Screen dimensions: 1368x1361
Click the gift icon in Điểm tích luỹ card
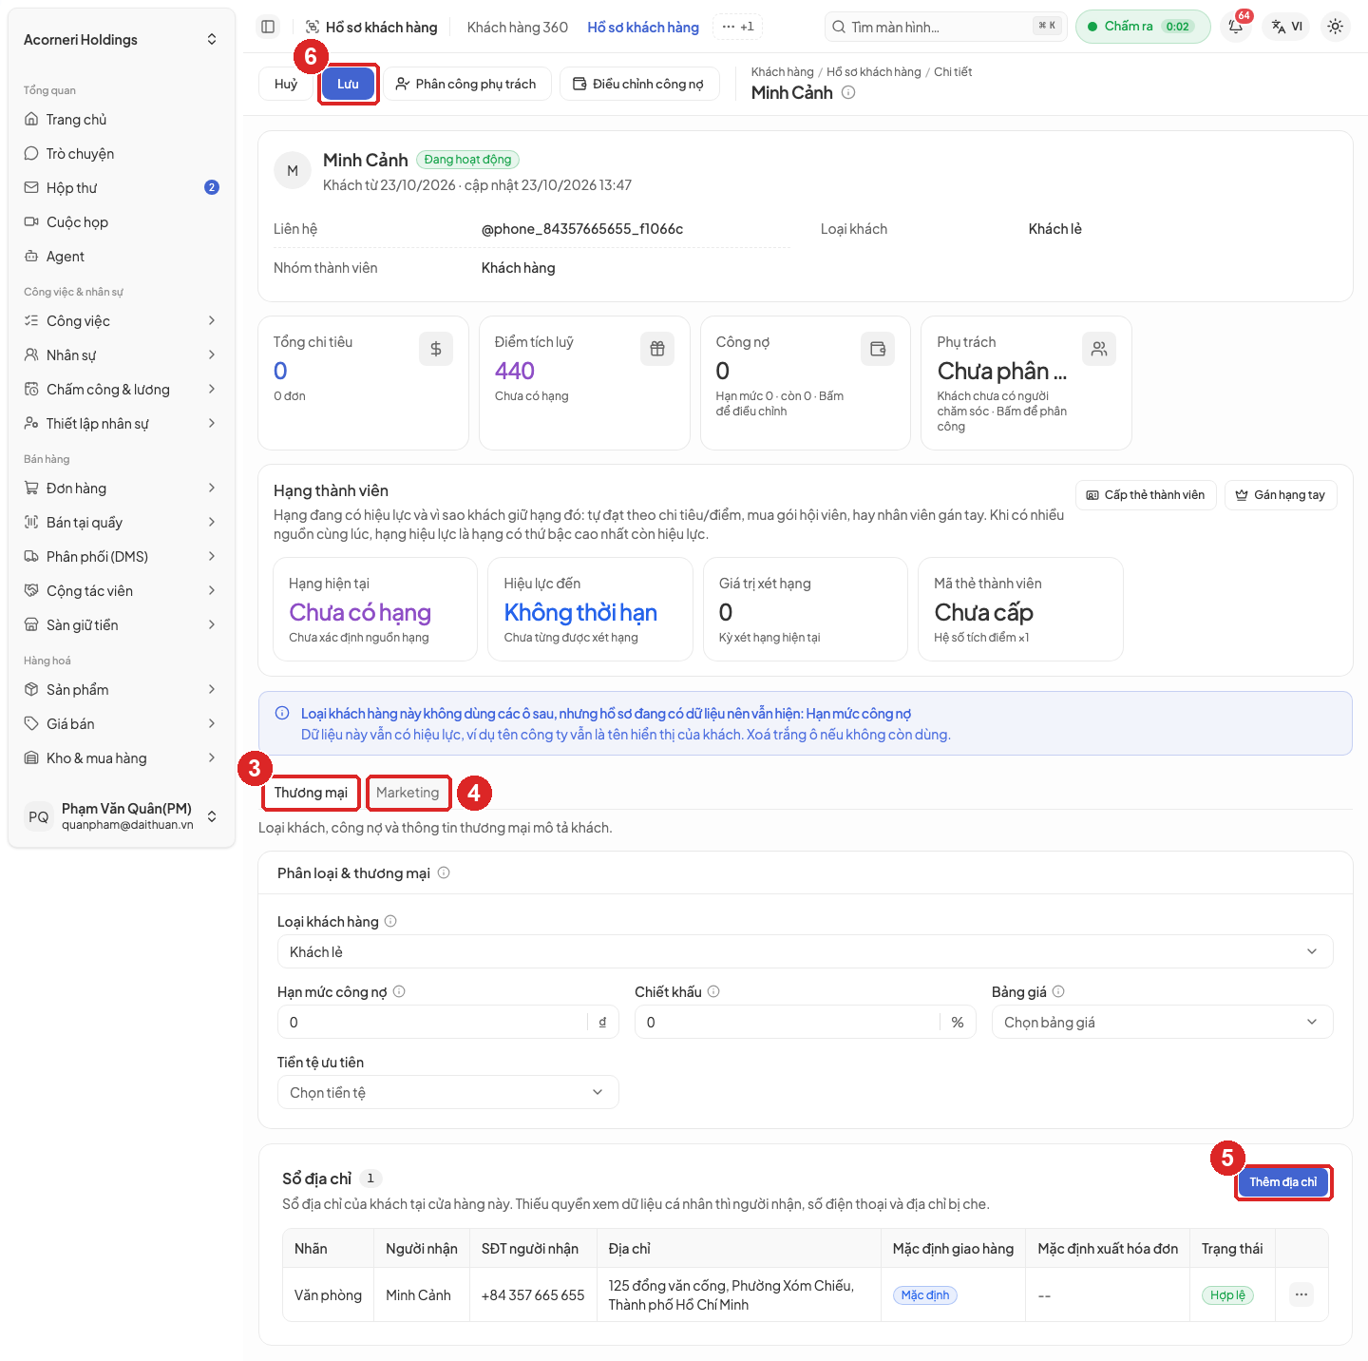pyautogui.click(x=657, y=349)
